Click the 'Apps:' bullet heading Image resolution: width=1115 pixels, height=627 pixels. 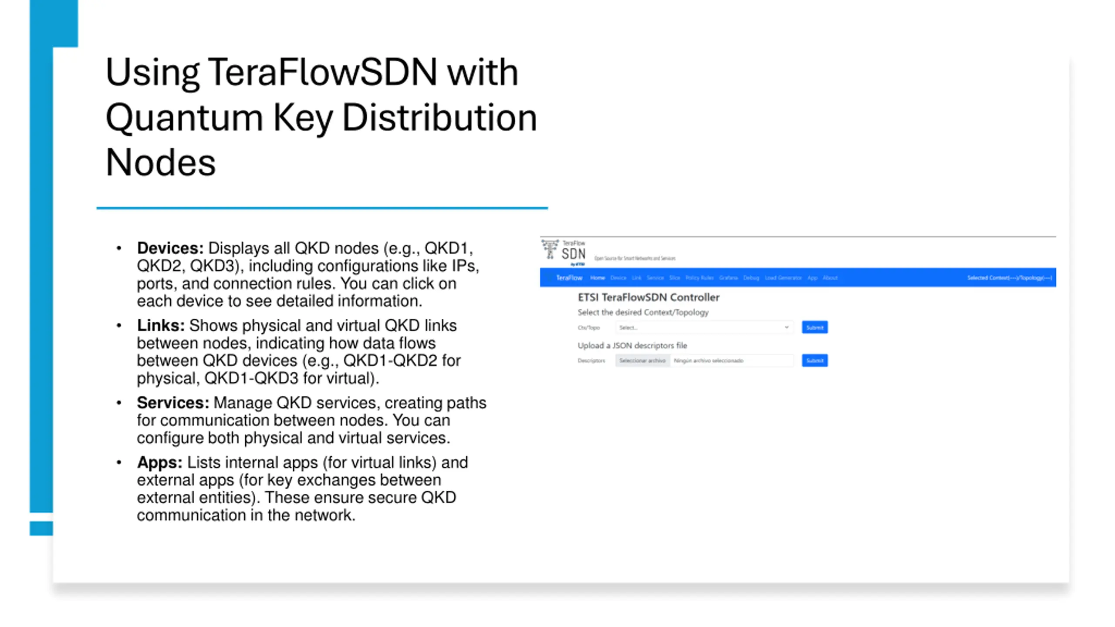coord(159,462)
